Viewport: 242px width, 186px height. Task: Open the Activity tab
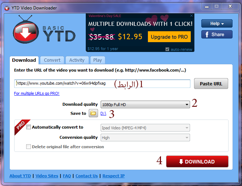77,60
